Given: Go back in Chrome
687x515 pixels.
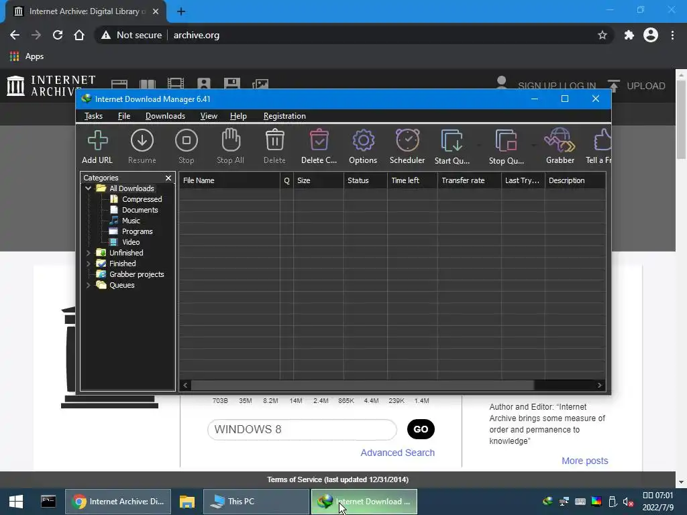Looking at the screenshot, I should [15, 35].
